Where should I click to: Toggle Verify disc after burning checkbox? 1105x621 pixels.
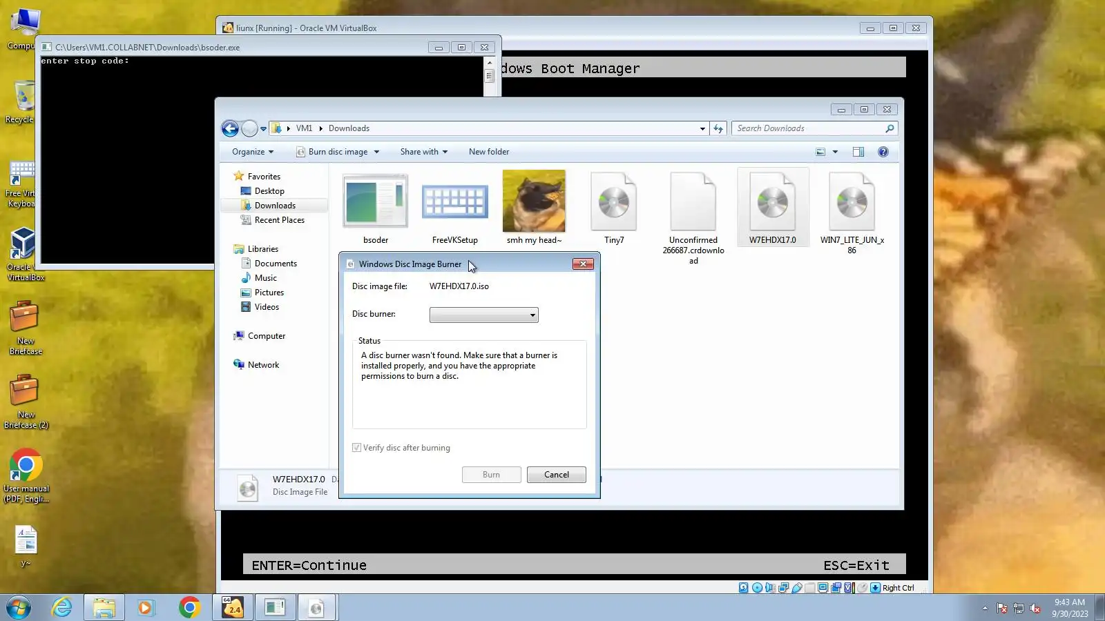point(356,448)
